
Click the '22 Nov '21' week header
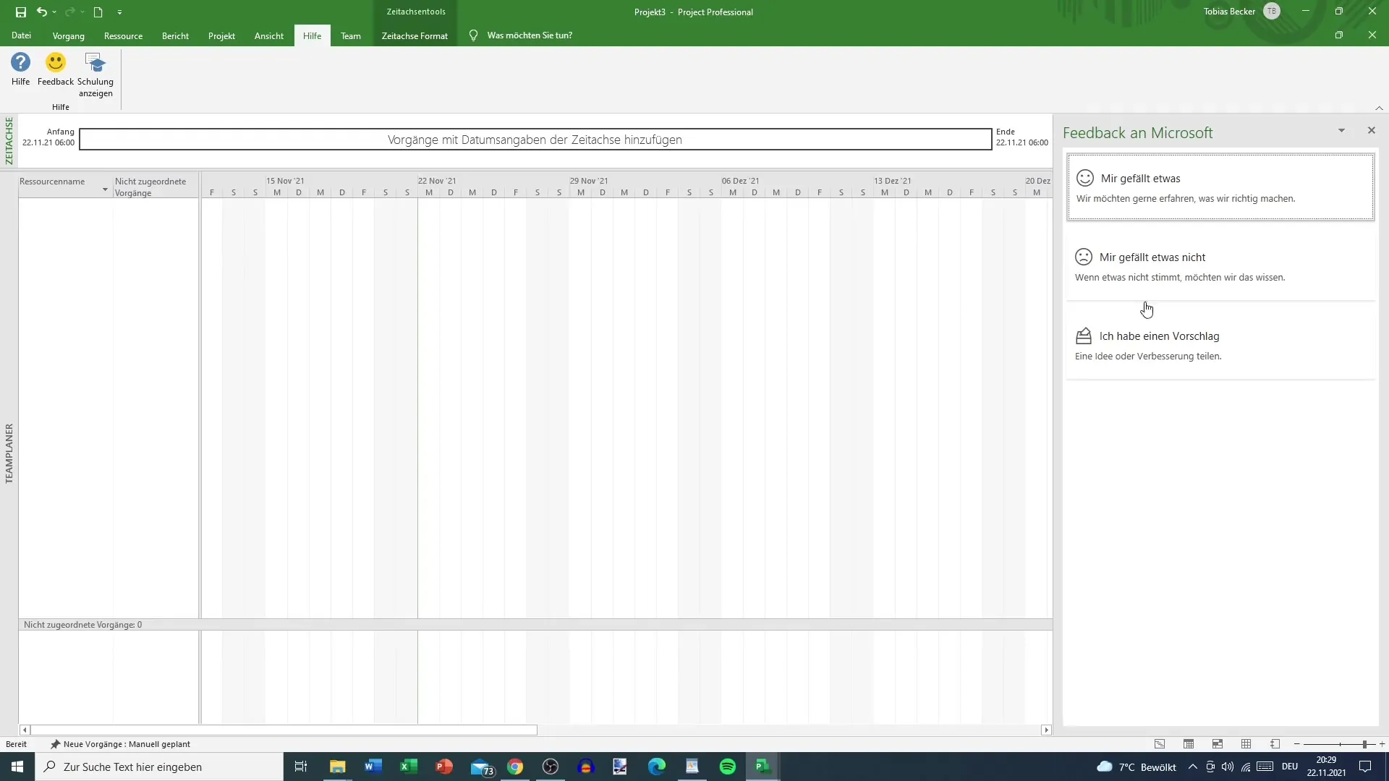tap(437, 181)
